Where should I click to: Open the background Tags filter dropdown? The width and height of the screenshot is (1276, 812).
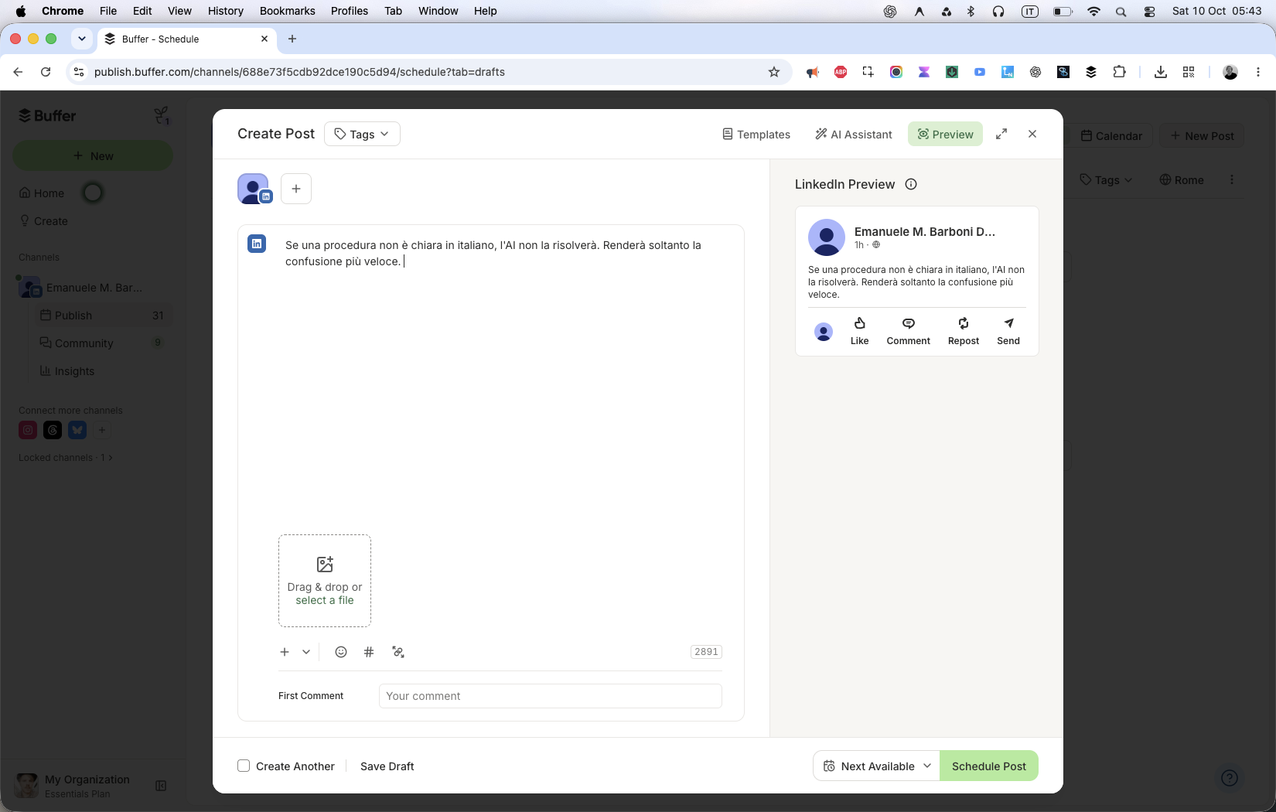coord(1107,179)
